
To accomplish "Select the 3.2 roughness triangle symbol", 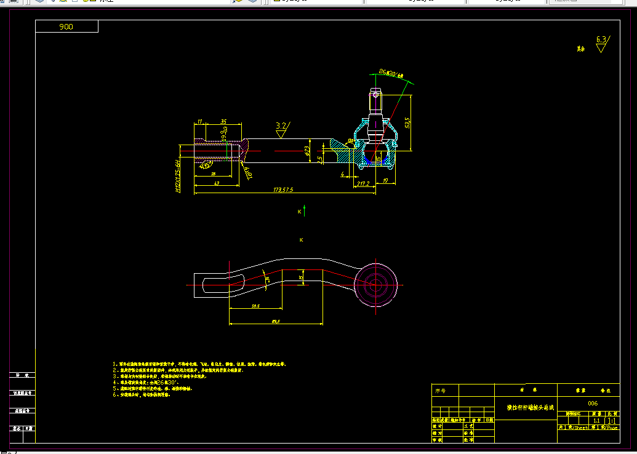I will (282, 130).
